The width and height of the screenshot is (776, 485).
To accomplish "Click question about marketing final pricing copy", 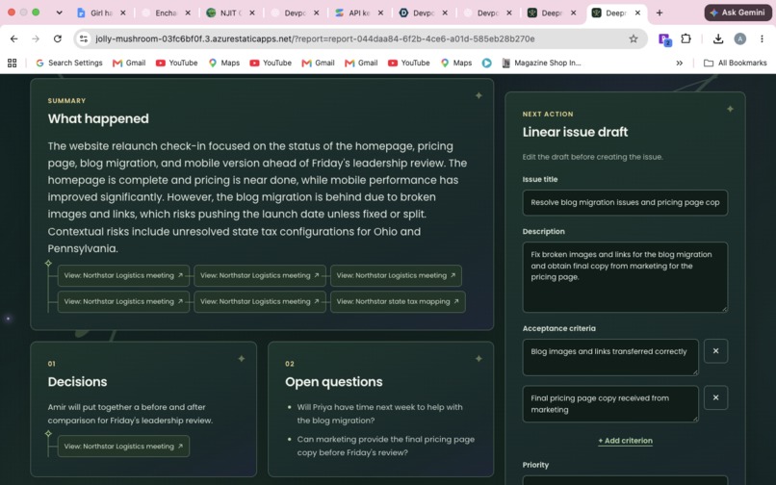I will 385,446.
